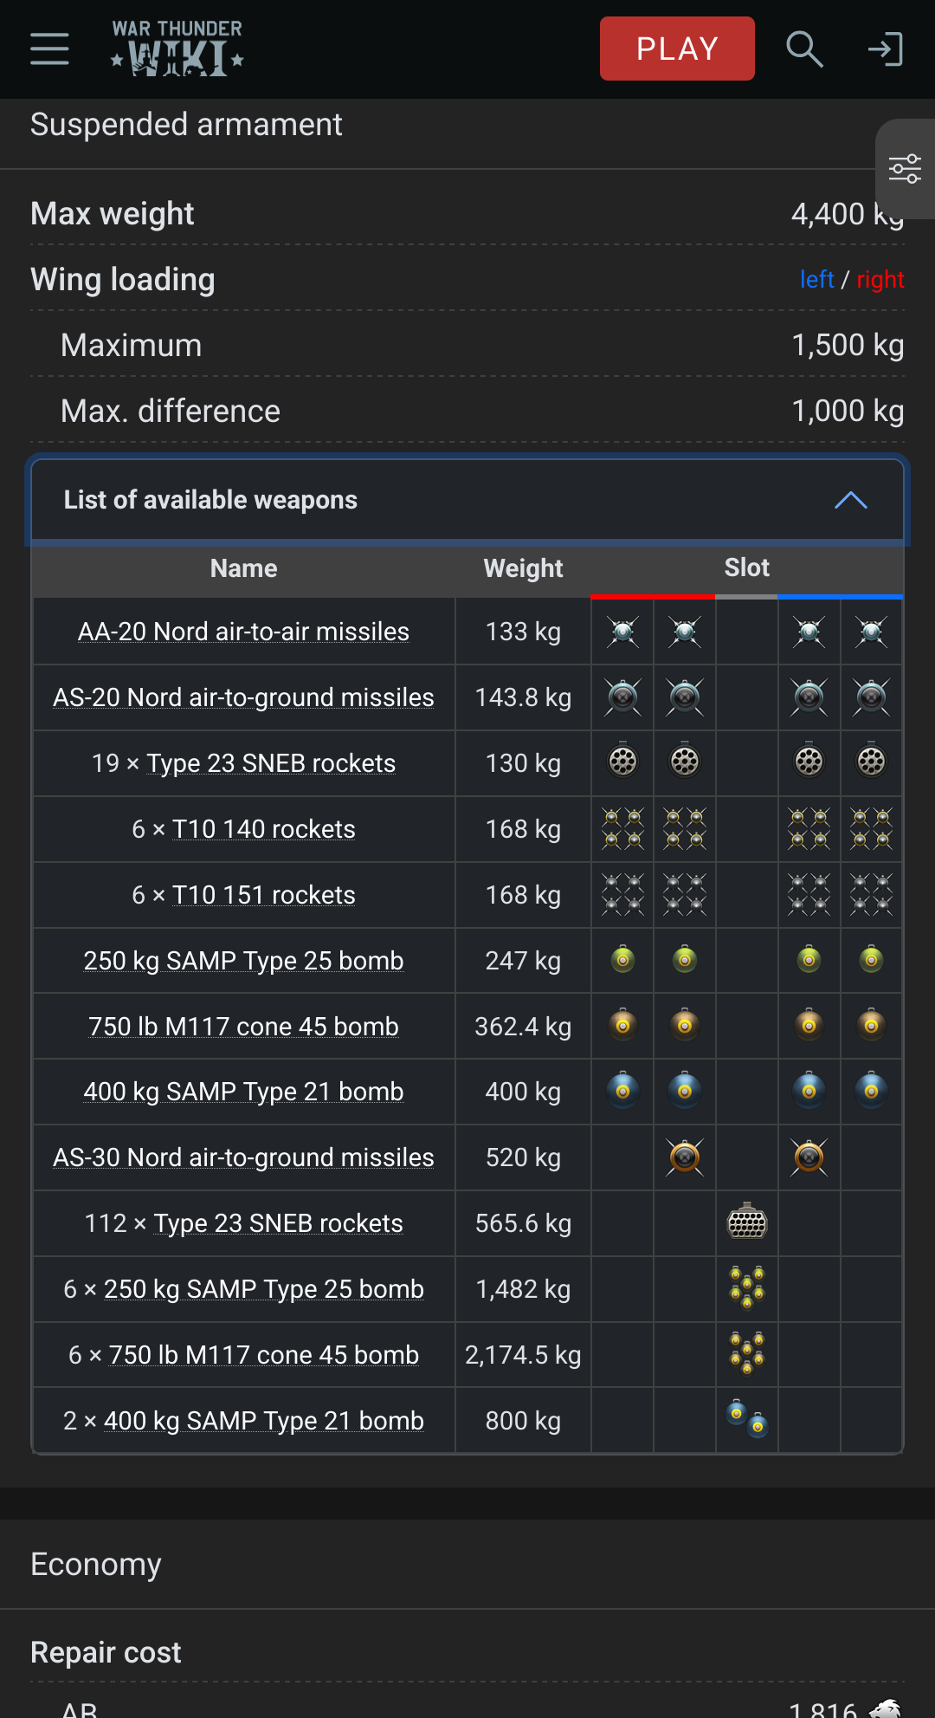Viewport: 935px width, 1718px height.
Task: Open the T10 140 rockets link
Action: coord(263,829)
